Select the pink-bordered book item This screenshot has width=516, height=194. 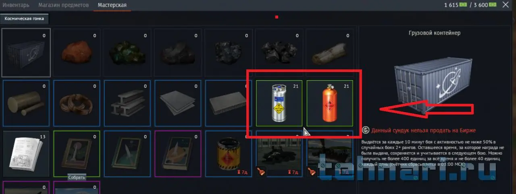pos(178,154)
